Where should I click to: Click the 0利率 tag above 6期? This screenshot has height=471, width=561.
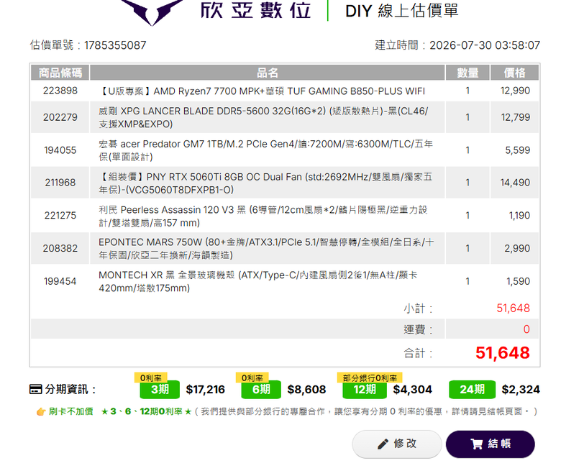pos(252,378)
